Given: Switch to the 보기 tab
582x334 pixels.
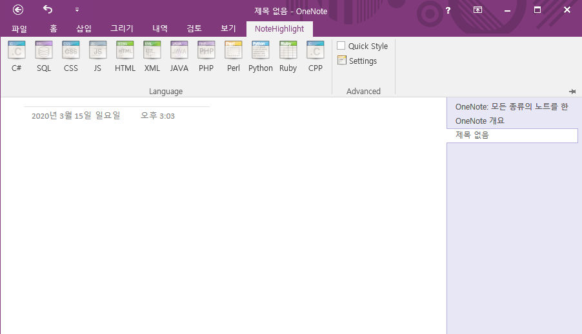Looking at the screenshot, I should [228, 28].
